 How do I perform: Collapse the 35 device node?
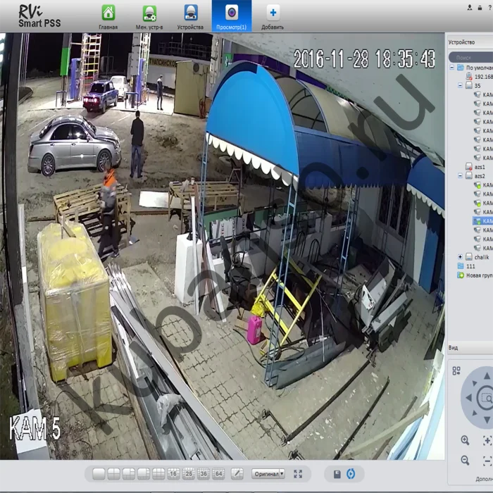pyautogui.click(x=460, y=85)
